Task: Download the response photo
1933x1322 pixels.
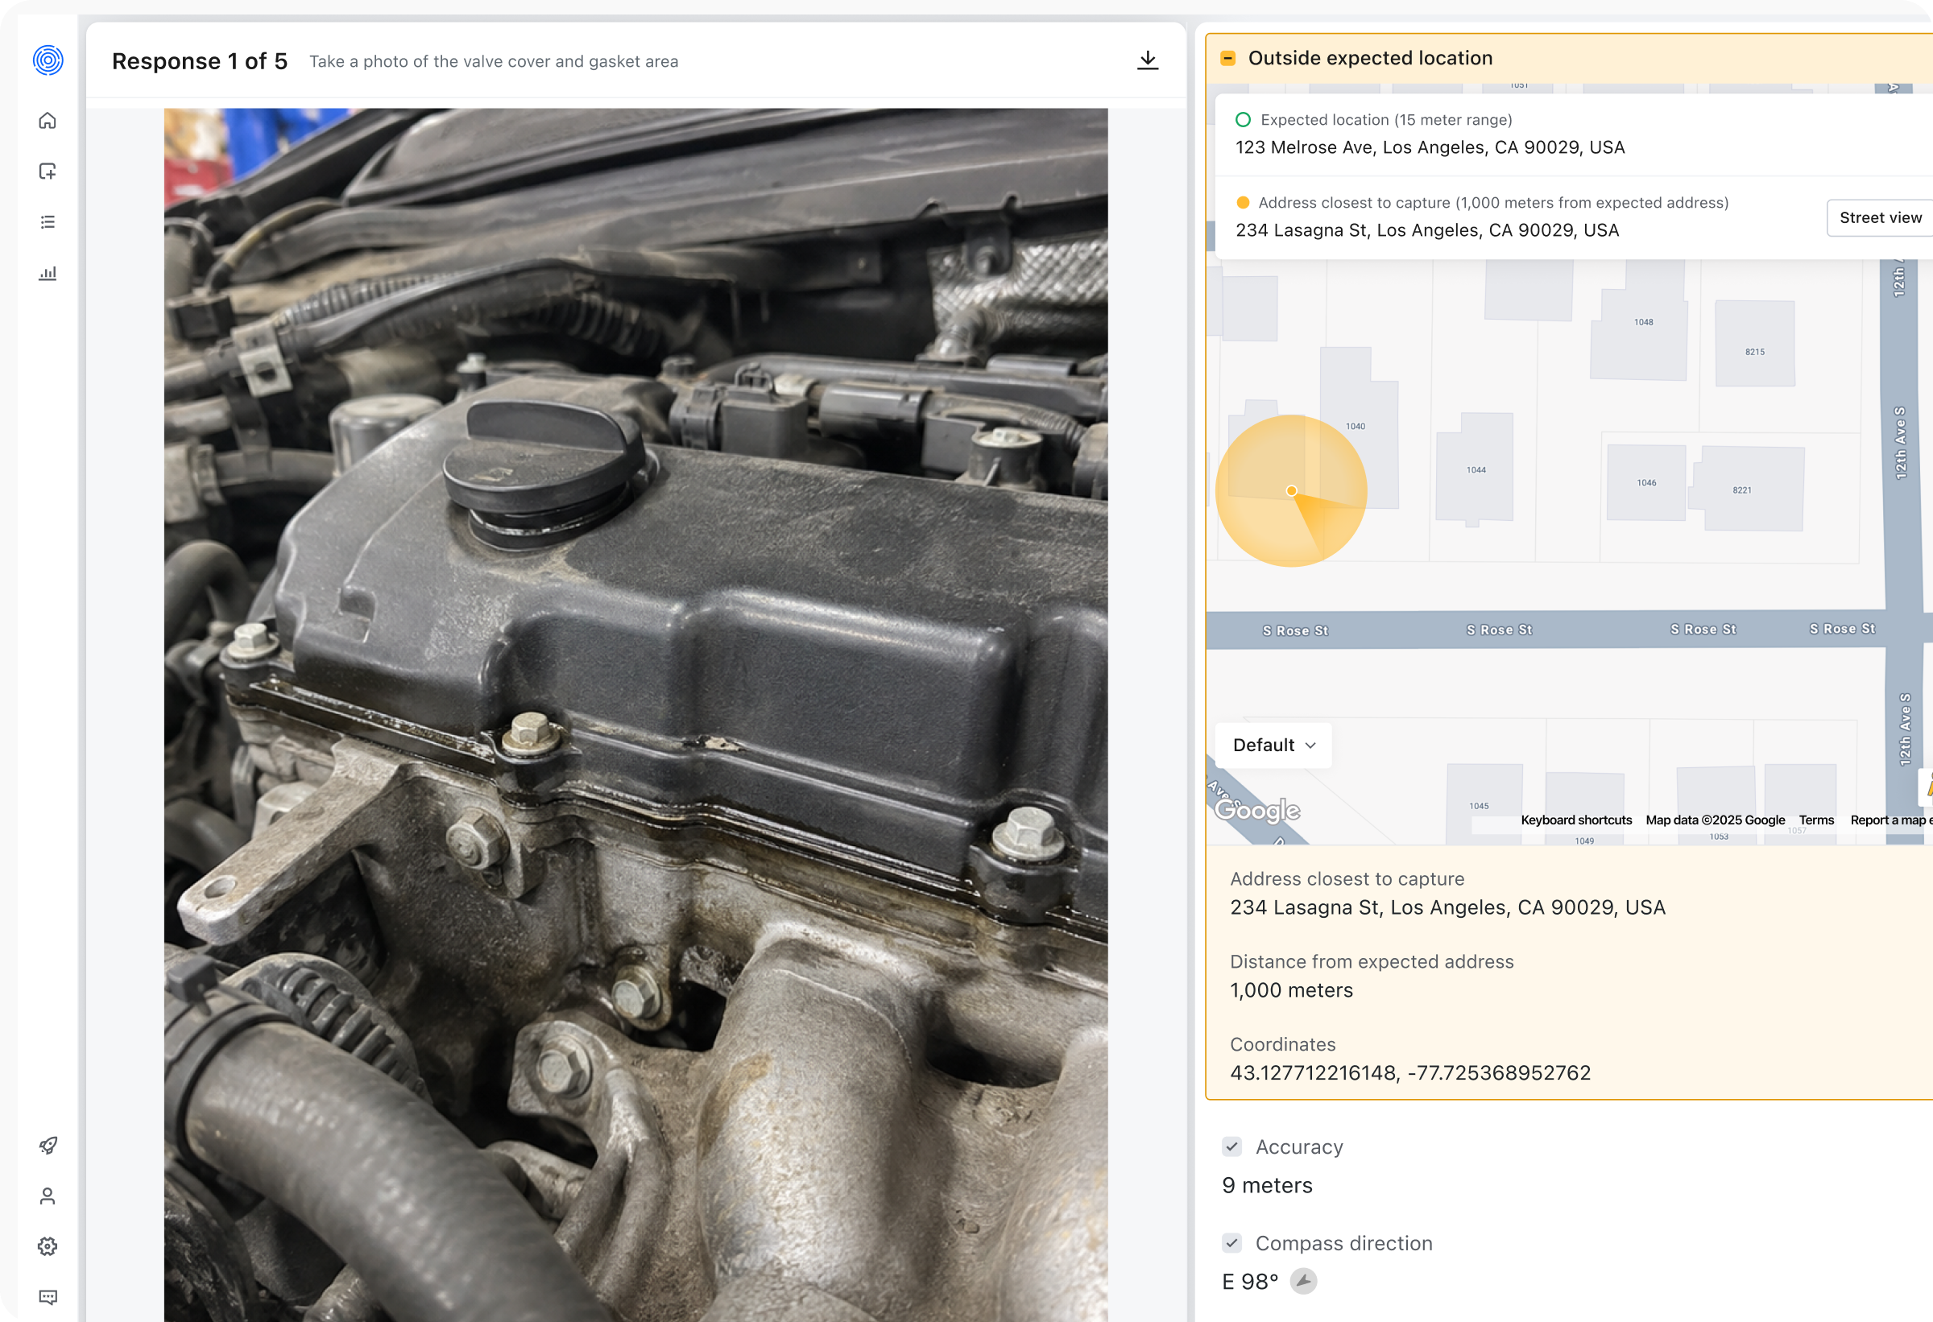Action: (1148, 60)
